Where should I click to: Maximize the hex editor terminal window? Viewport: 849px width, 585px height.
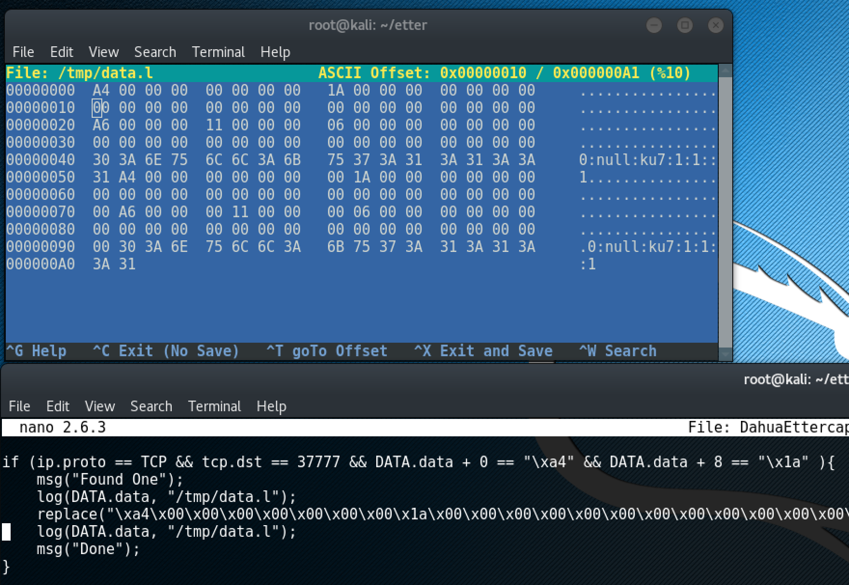coord(685,25)
